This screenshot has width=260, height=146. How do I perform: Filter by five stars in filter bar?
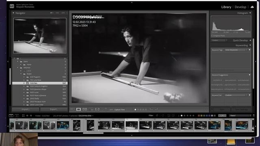click(x=193, y=116)
